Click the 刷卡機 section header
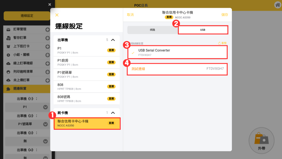The image size is (282, 159). point(86,113)
